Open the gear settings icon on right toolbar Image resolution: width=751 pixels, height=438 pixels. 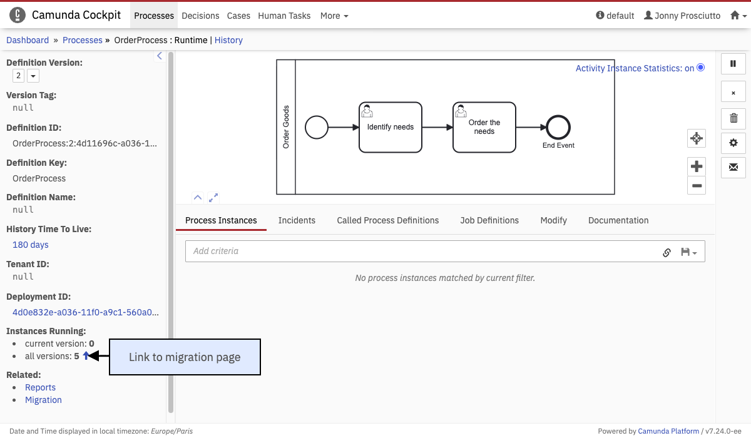(733, 143)
